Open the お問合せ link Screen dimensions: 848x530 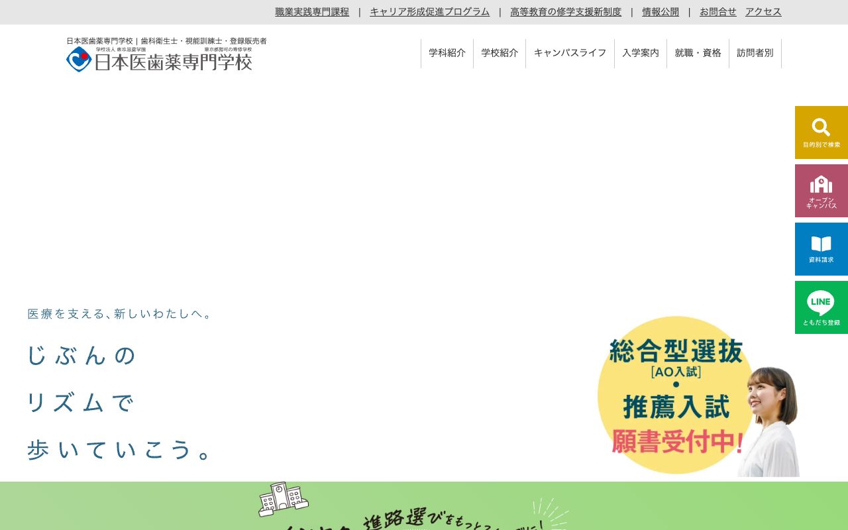coord(718,12)
